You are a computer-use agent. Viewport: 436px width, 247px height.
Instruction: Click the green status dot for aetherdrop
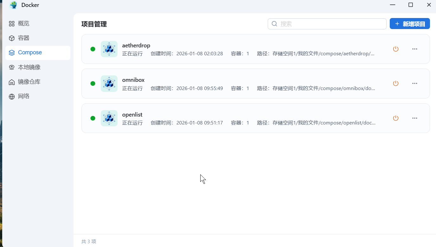pos(93,49)
